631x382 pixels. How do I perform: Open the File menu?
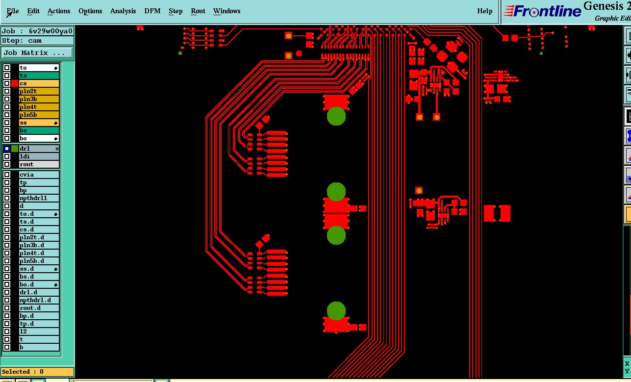pyautogui.click(x=13, y=11)
